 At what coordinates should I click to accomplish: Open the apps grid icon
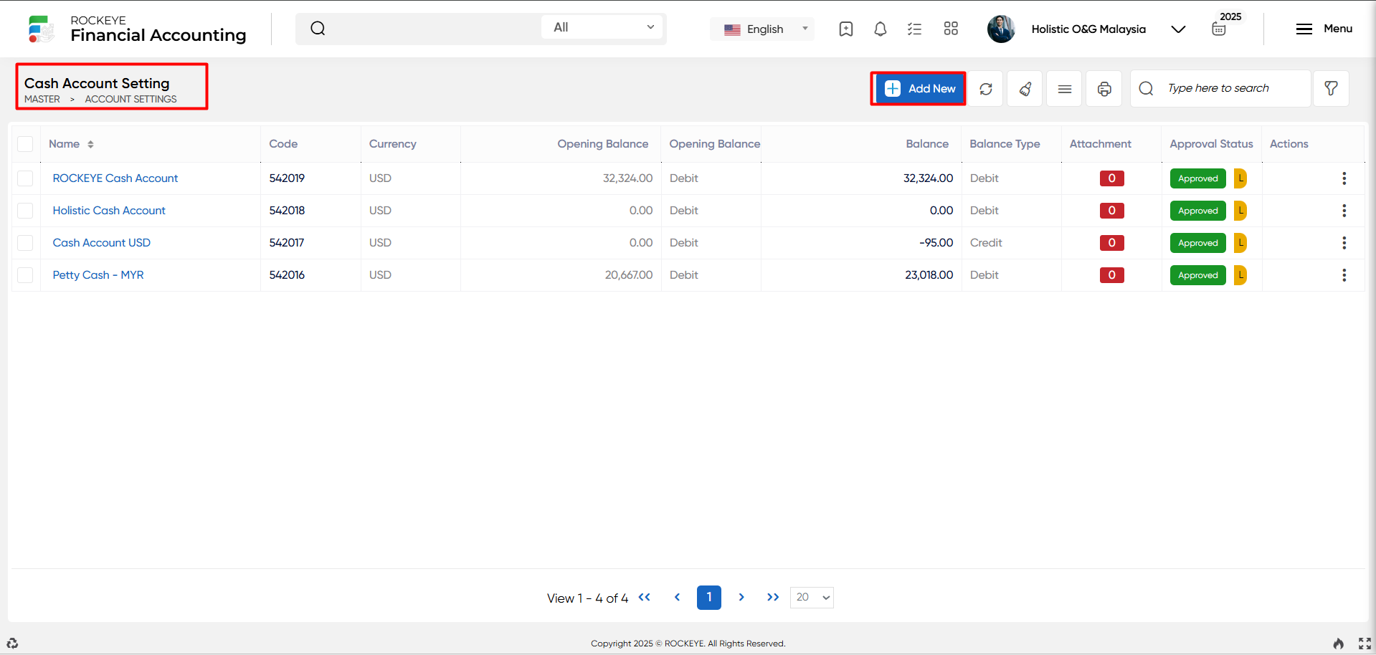pyautogui.click(x=951, y=29)
